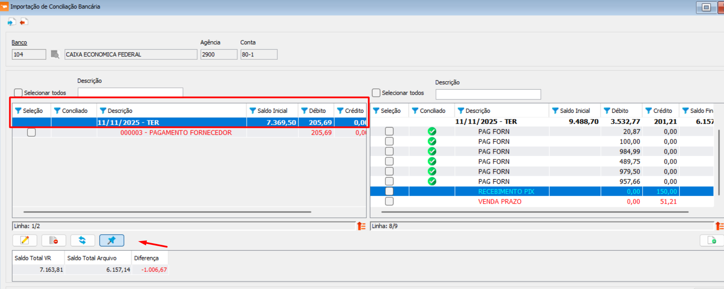Tick the VENDA PRAZO row checkbox
Viewport: 724px width, 289px height.
click(389, 202)
